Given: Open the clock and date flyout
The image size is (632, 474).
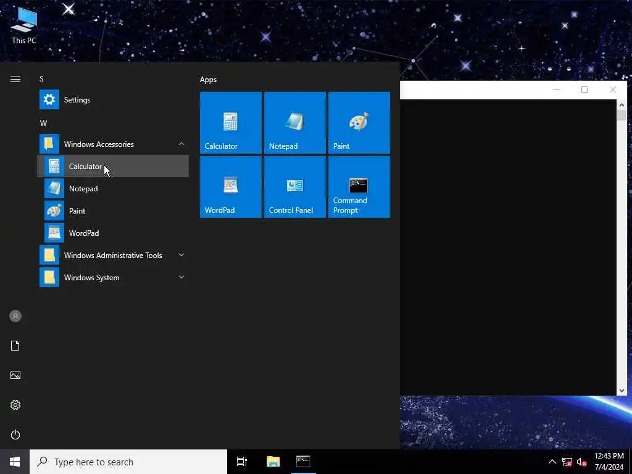Looking at the screenshot, I should (609, 462).
